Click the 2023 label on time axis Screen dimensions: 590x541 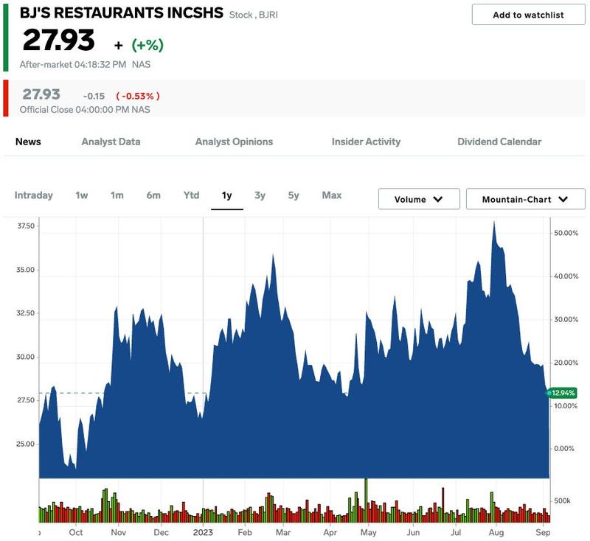(x=203, y=532)
